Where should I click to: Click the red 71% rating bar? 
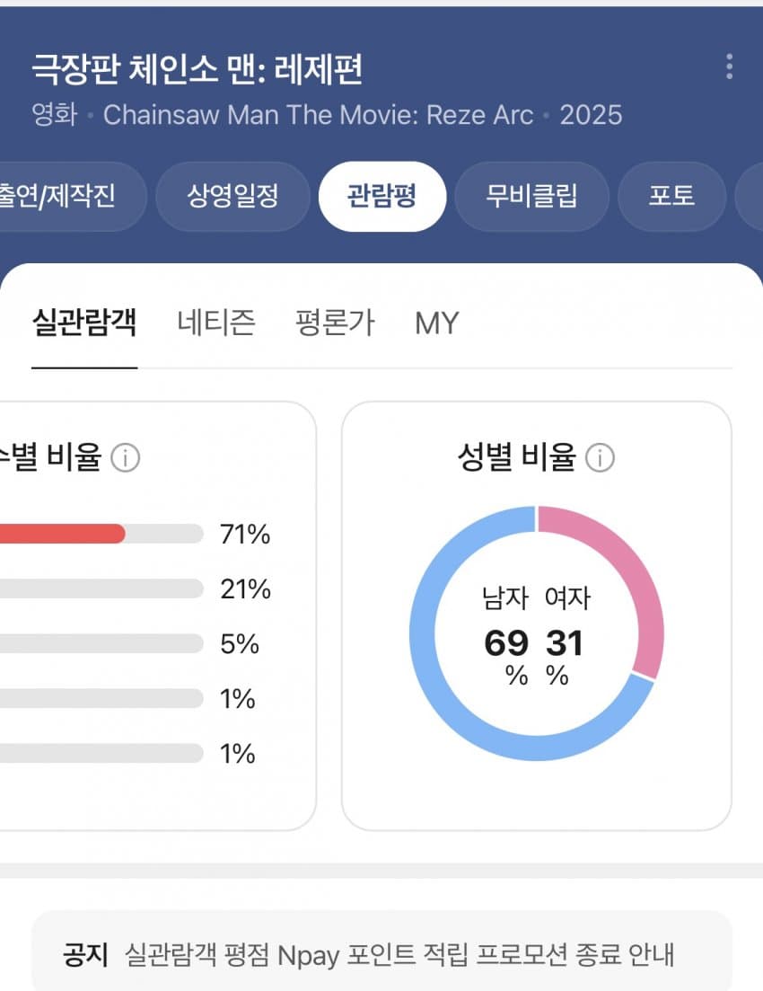point(63,534)
